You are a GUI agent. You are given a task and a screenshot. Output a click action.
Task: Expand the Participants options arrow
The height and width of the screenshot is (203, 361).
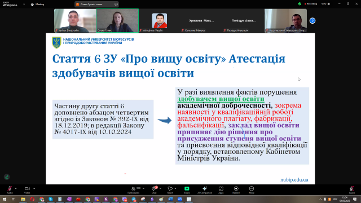tap(143, 188)
